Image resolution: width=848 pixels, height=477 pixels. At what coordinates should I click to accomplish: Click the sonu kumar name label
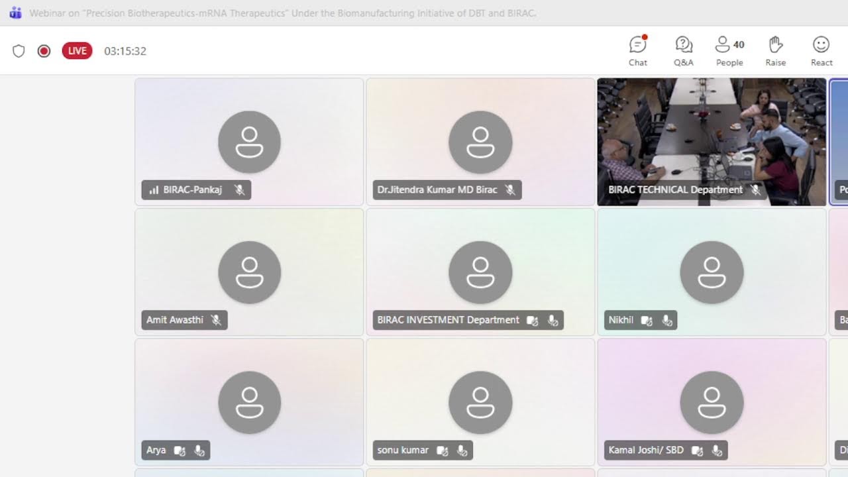[403, 450]
